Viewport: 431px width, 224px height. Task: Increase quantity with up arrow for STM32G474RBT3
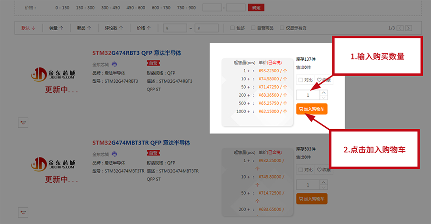324,92
